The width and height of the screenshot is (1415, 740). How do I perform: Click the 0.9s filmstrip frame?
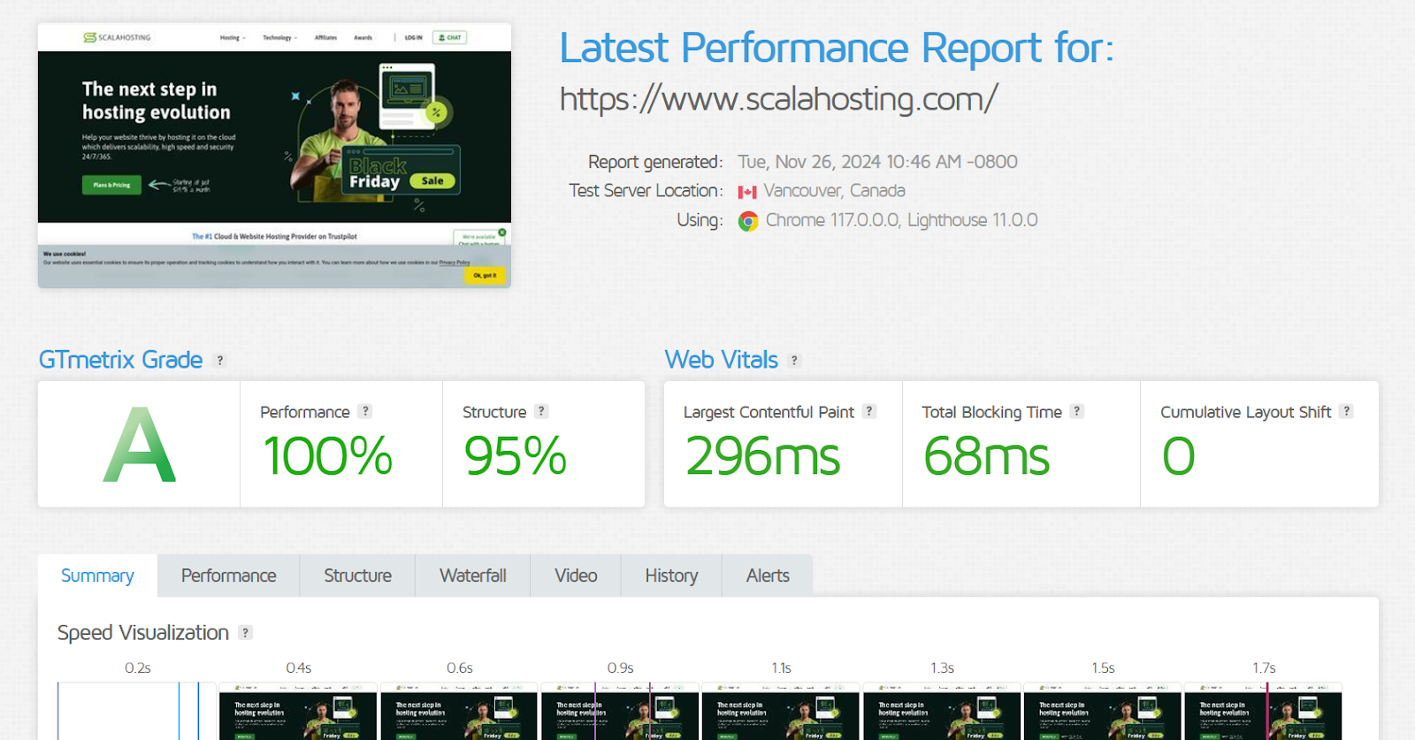click(x=620, y=711)
